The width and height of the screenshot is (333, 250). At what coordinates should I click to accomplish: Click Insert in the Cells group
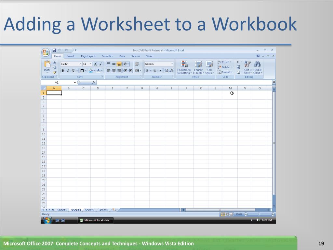[224, 62]
